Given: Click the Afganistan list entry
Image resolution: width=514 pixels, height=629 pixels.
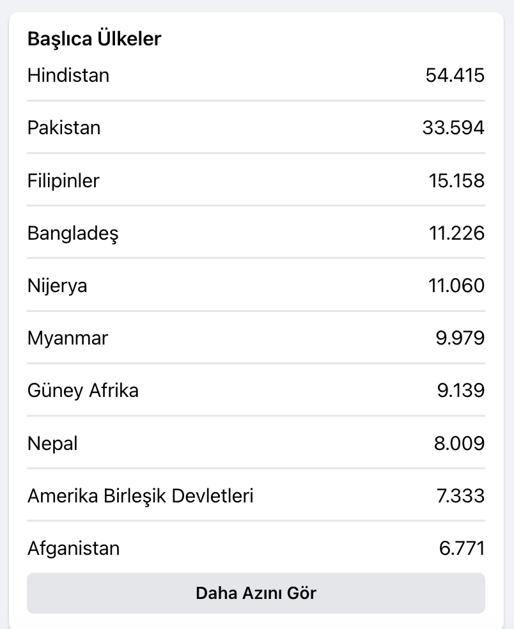Looking at the screenshot, I should click(x=256, y=548).
